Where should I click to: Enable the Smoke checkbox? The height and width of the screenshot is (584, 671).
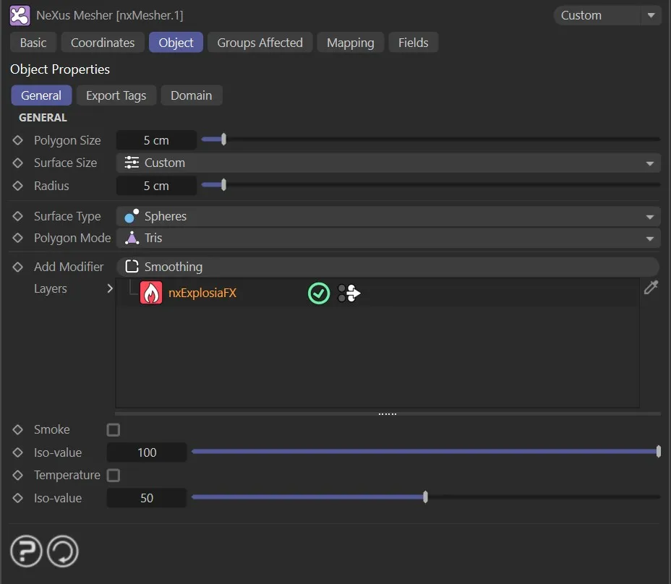pos(114,430)
